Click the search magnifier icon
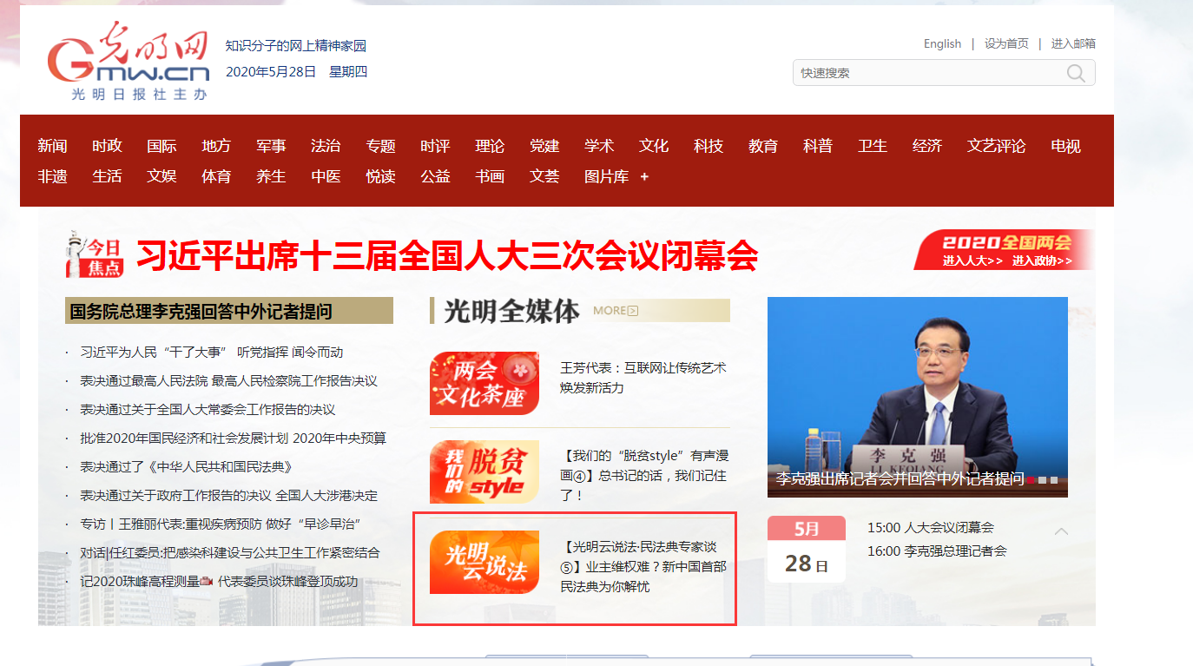The width and height of the screenshot is (1193, 666). point(1076,73)
